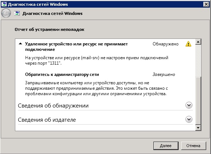Click scrollbar track above the thumb

(x=198, y=61)
